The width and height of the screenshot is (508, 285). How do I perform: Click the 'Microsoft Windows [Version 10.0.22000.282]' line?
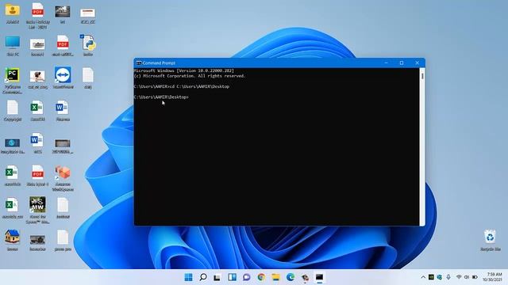coord(183,70)
